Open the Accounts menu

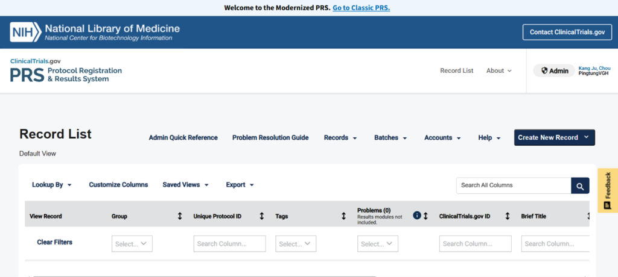(442, 138)
